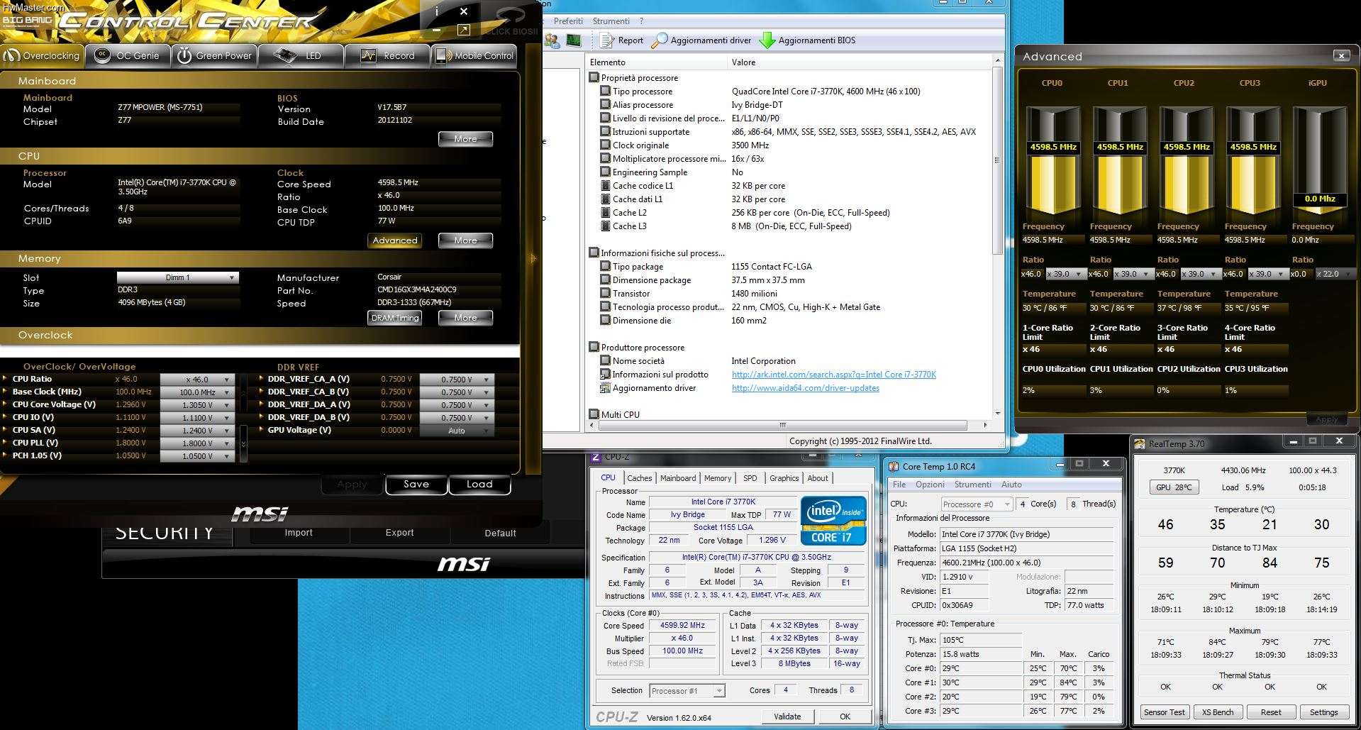This screenshot has width=1361, height=730.
Task: Click the Sensor Test button in RealTemp
Action: tap(1164, 712)
